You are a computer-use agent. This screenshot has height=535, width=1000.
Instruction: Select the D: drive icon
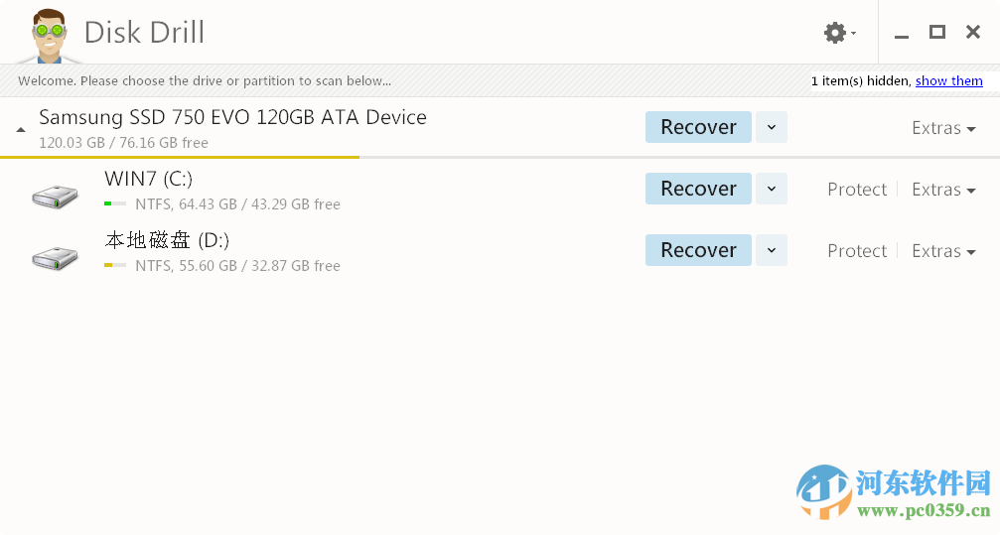[55, 256]
